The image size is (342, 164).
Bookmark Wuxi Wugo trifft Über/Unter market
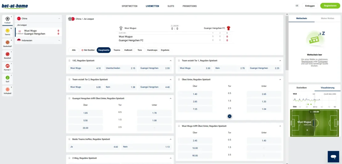(x=179, y=126)
